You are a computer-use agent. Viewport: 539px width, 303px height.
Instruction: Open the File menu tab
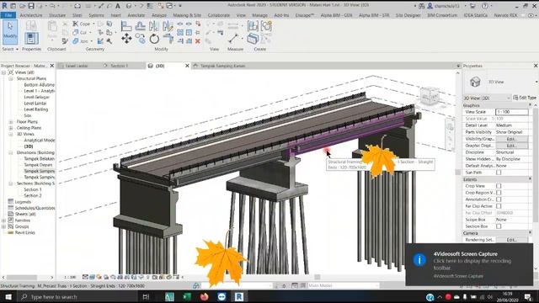point(8,15)
